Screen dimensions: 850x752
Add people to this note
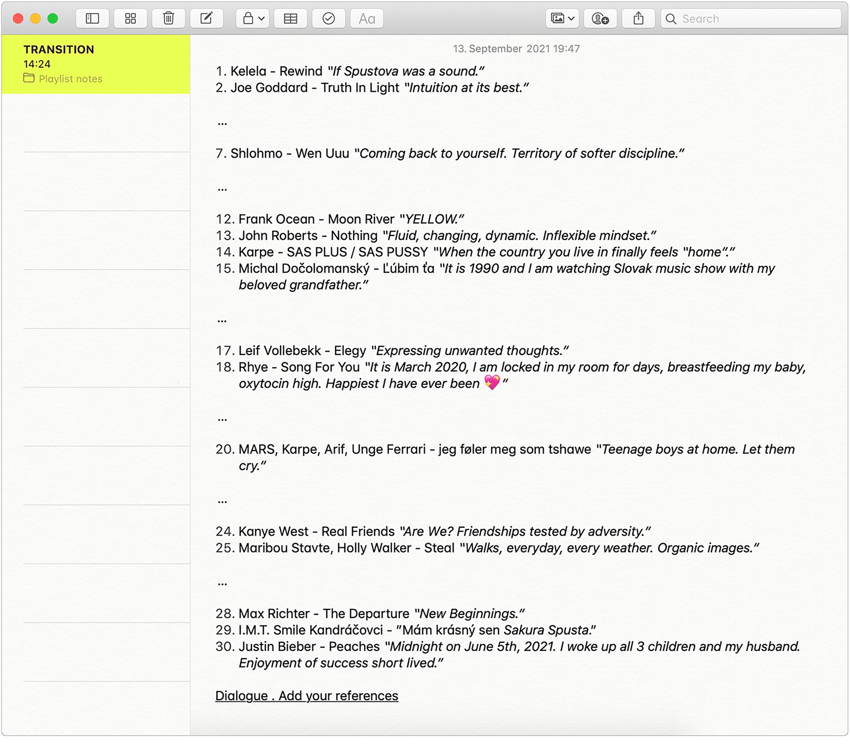point(600,19)
